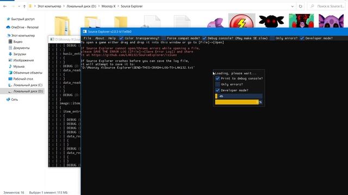348x195 pixels.
Task: Go up one folder level in File Explorer
Action: tap(24, 6)
